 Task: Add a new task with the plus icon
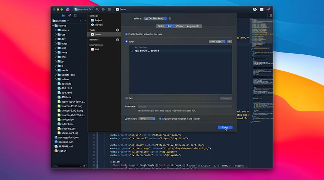point(117,30)
